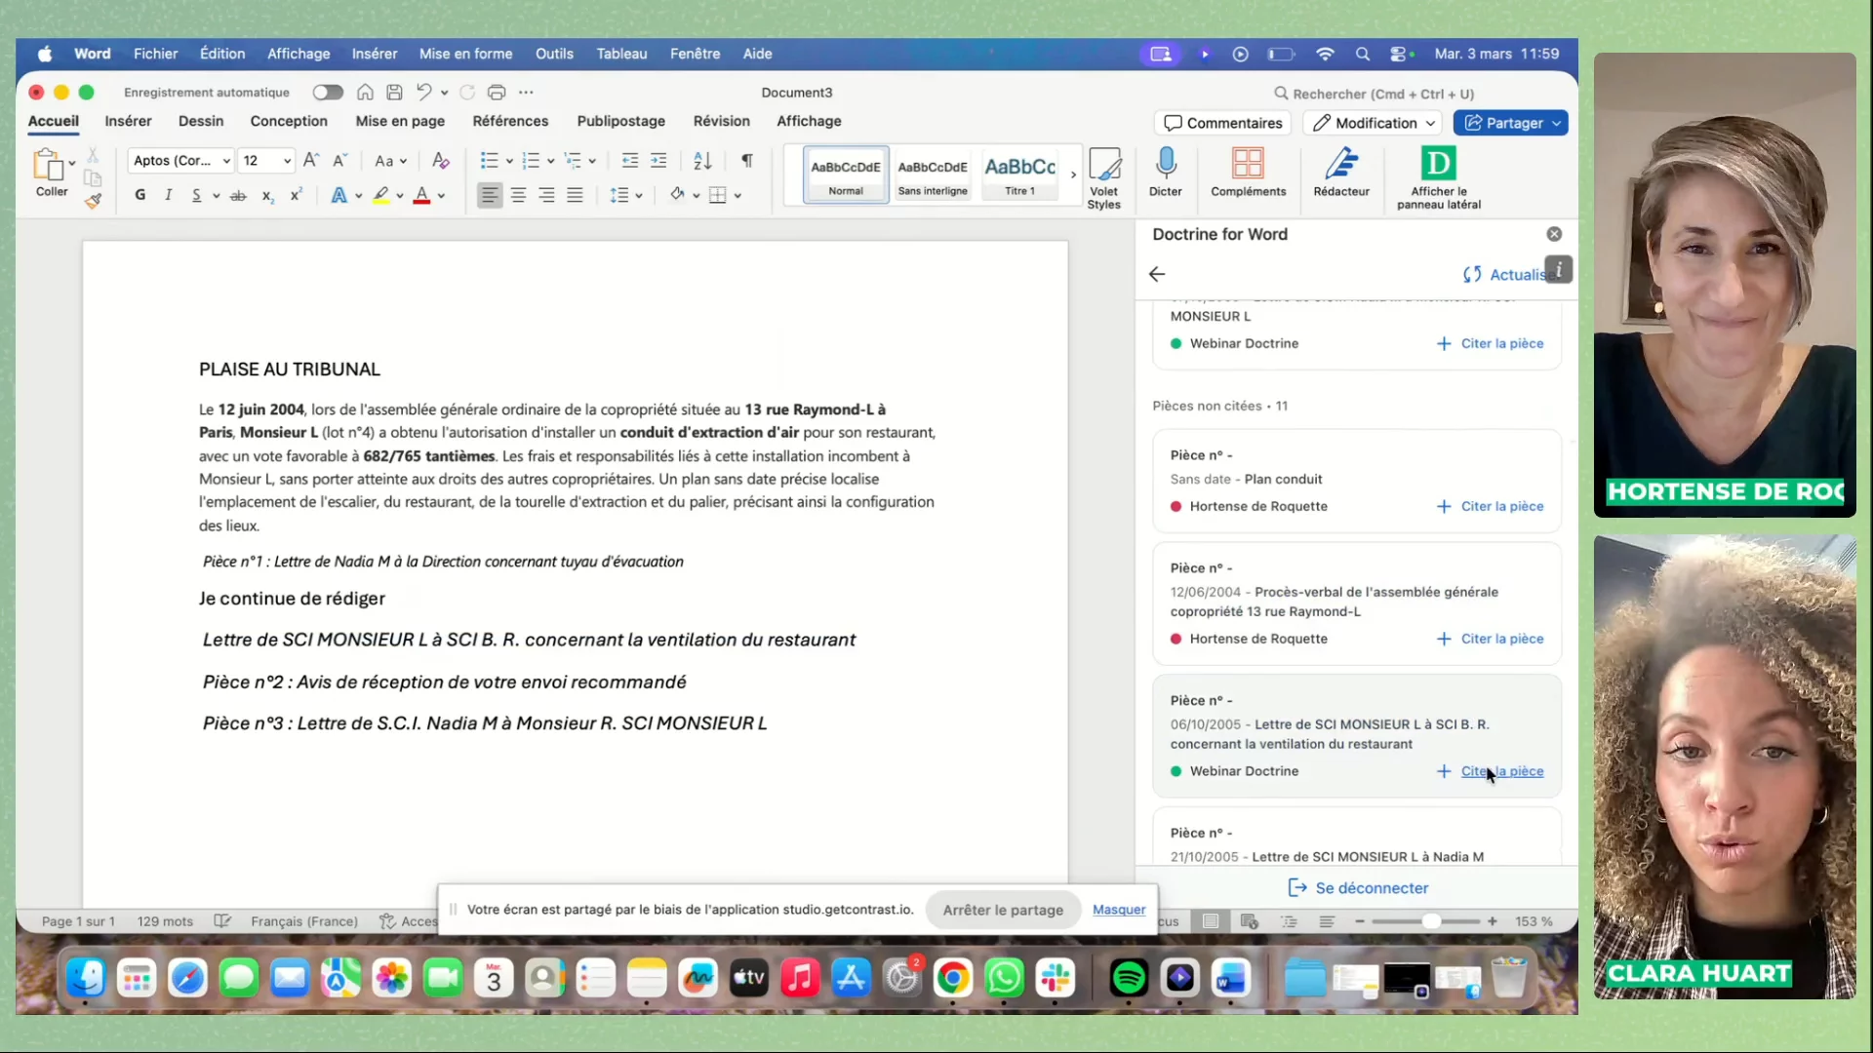Center align the text

[518, 195]
